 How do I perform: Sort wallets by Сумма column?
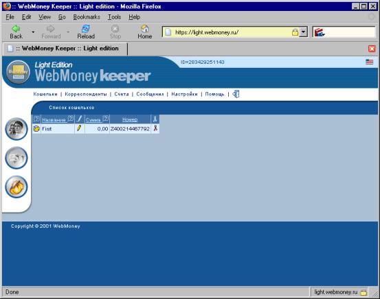tap(93, 120)
